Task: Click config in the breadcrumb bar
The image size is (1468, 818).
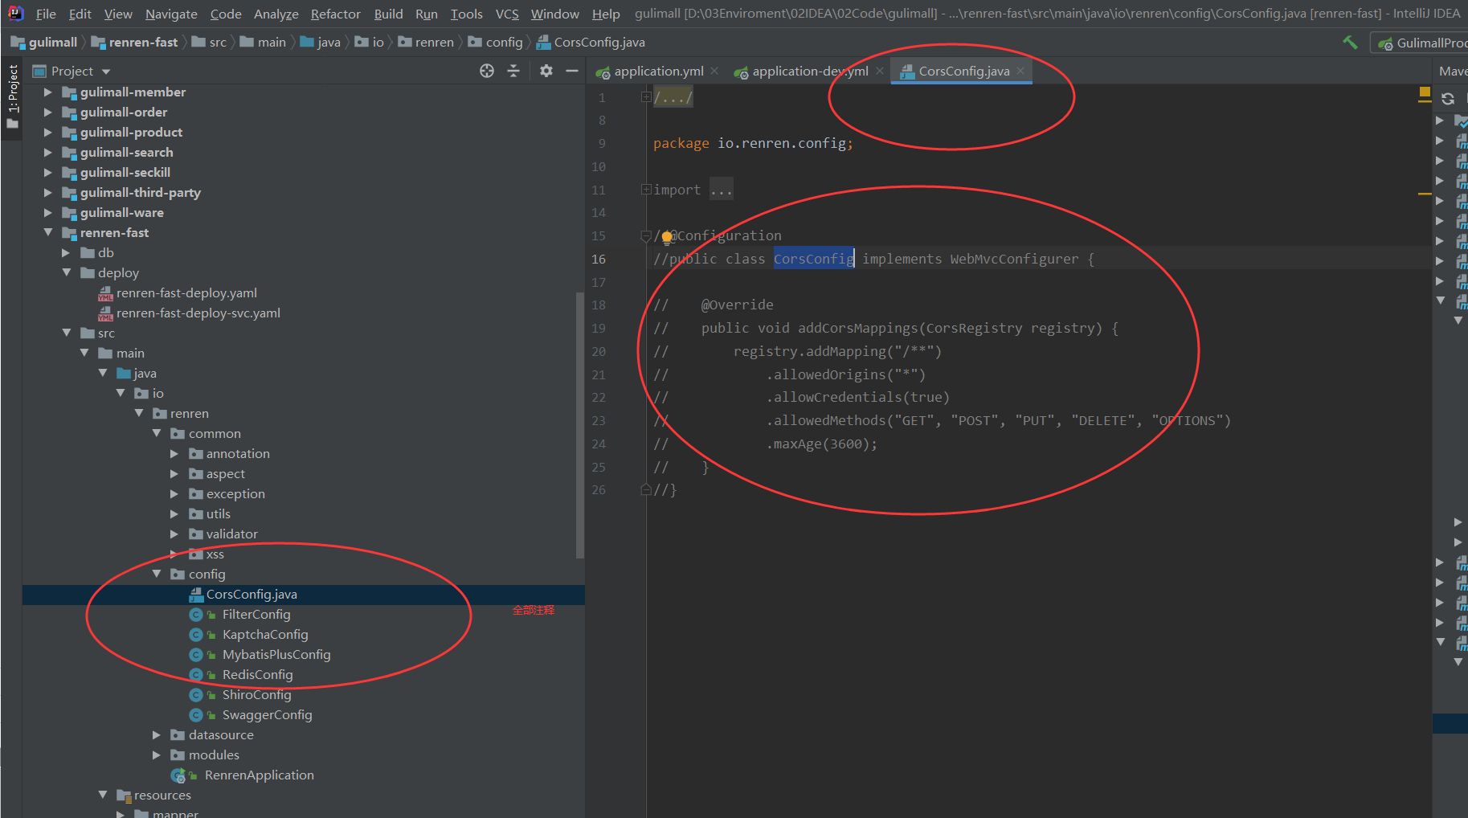Action: (x=496, y=42)
